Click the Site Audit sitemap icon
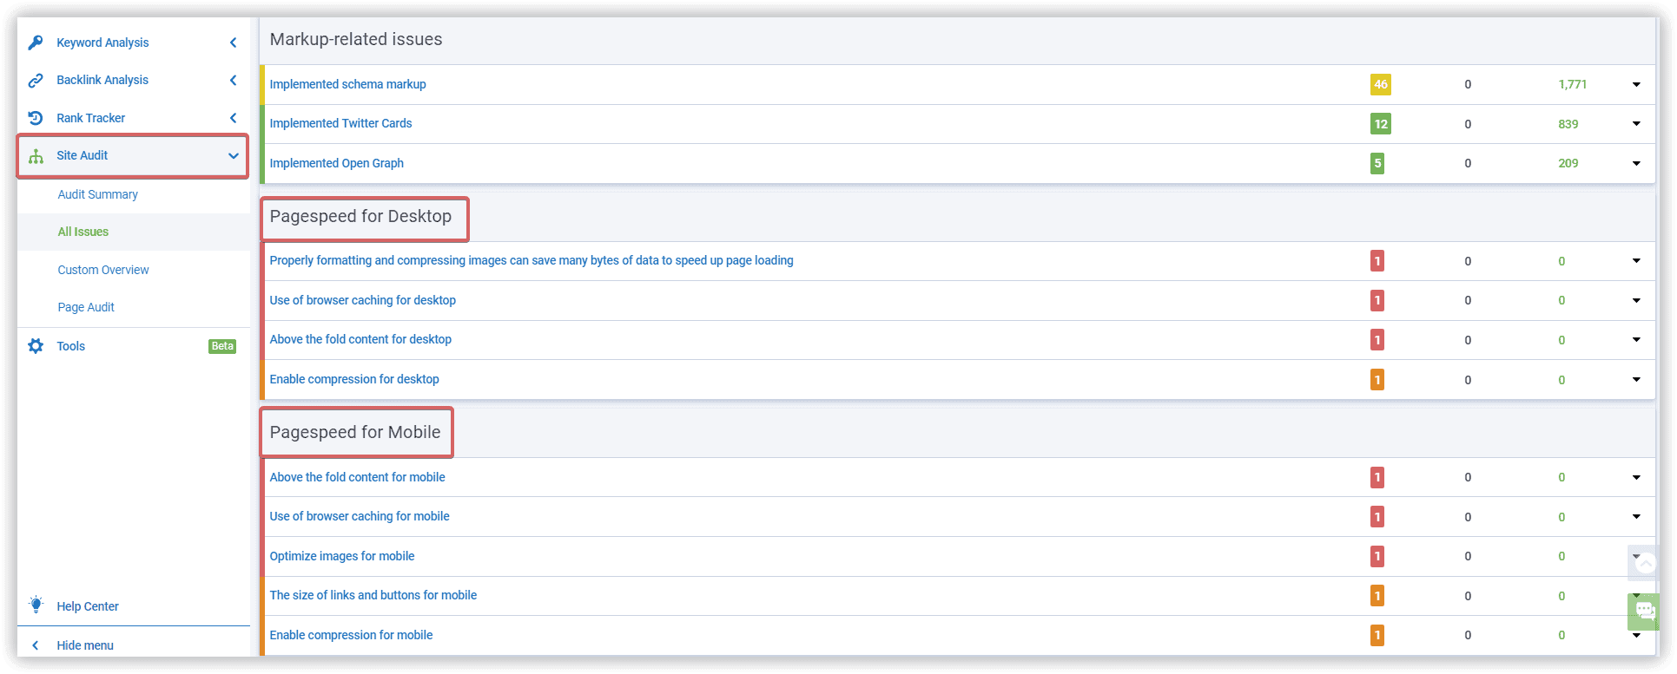 [36, 156]
